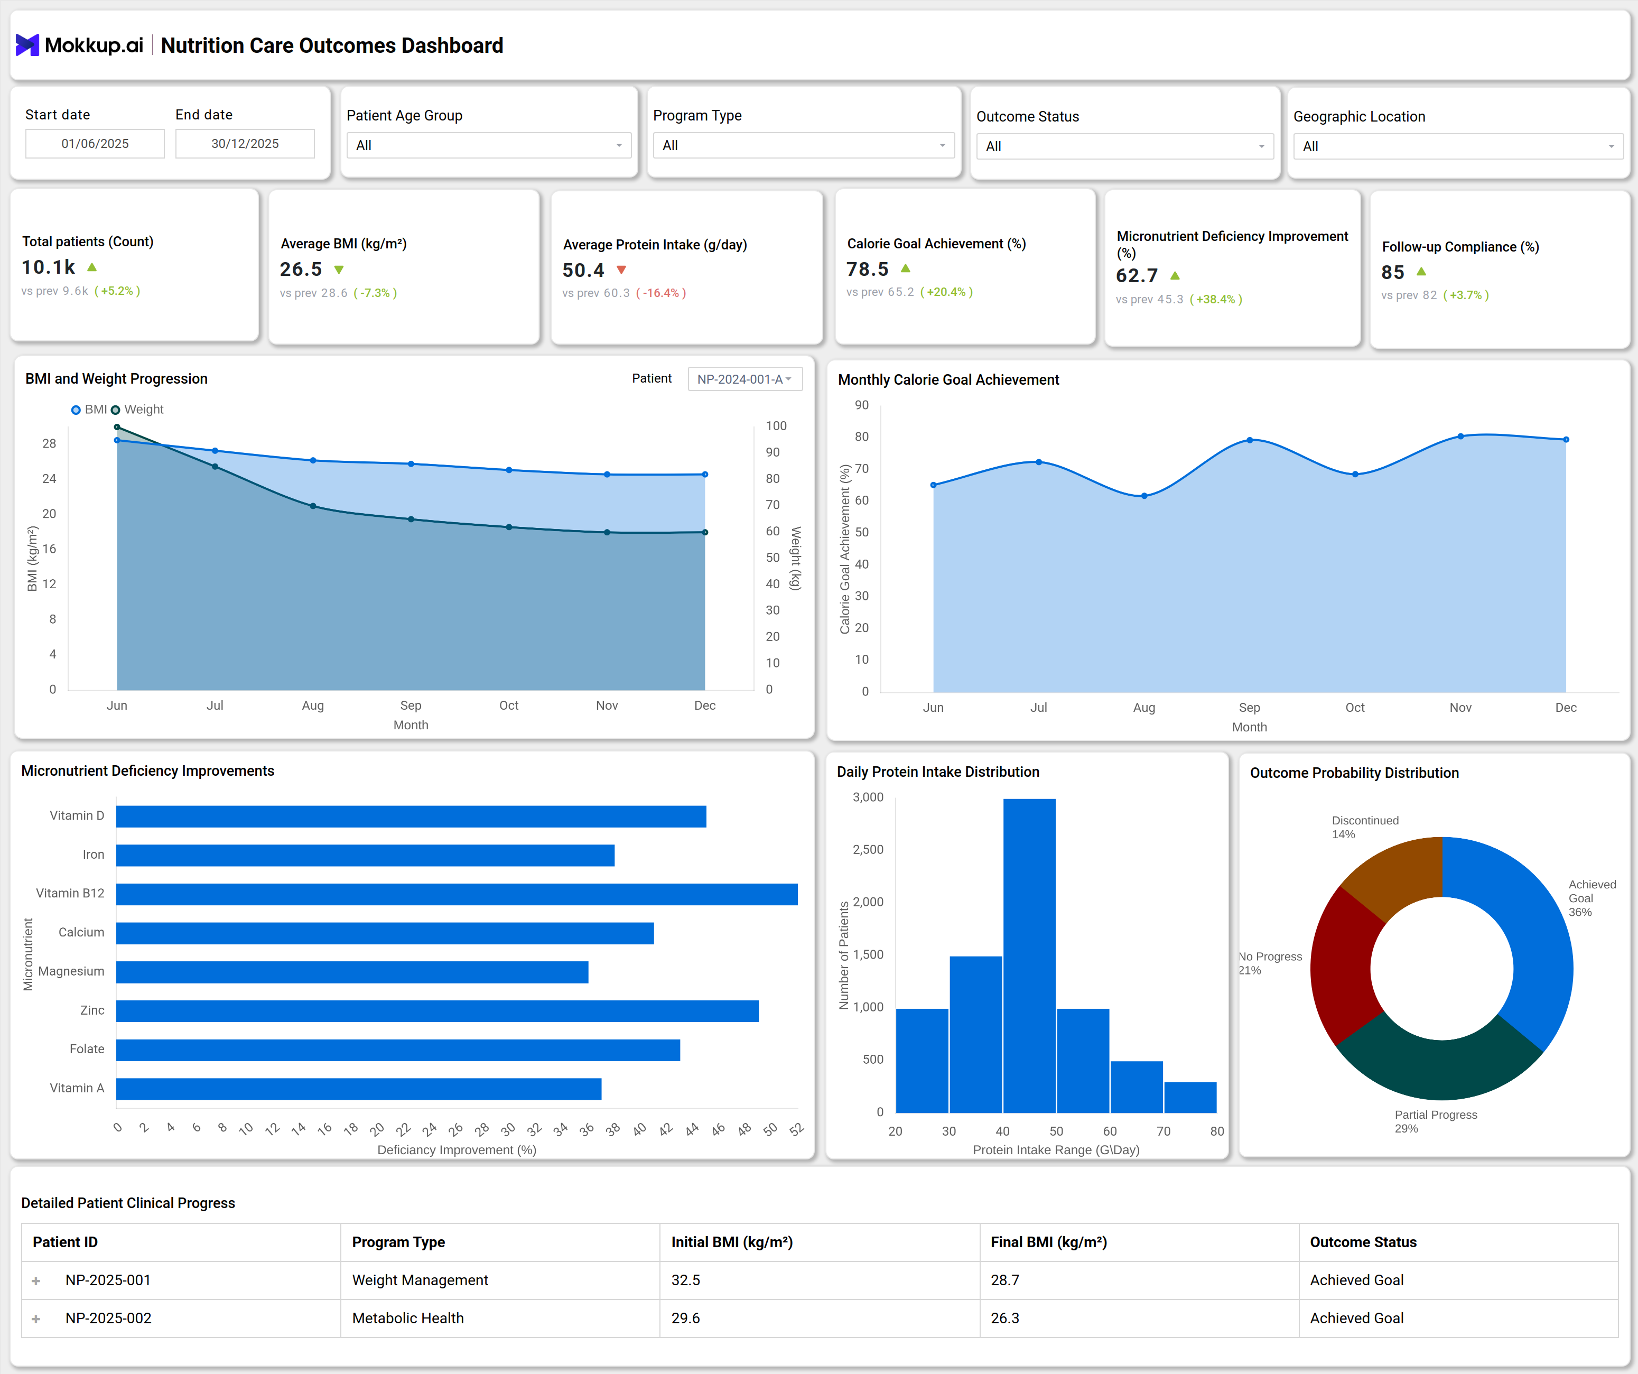
Task: Click the 70-80 protein intake histogram bar
Action: tap(1190, 1097)
